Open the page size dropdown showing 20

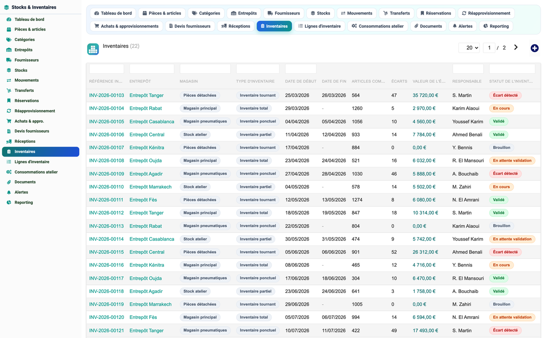(469, 48)
